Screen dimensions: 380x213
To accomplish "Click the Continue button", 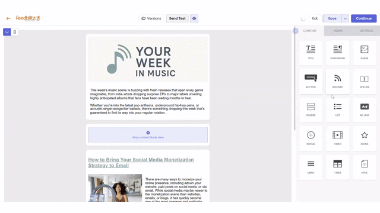I will [x=363, y=18].
